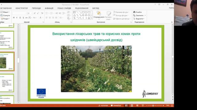
Task: Open the character spacing dropdown
Action: click(30, 18)
